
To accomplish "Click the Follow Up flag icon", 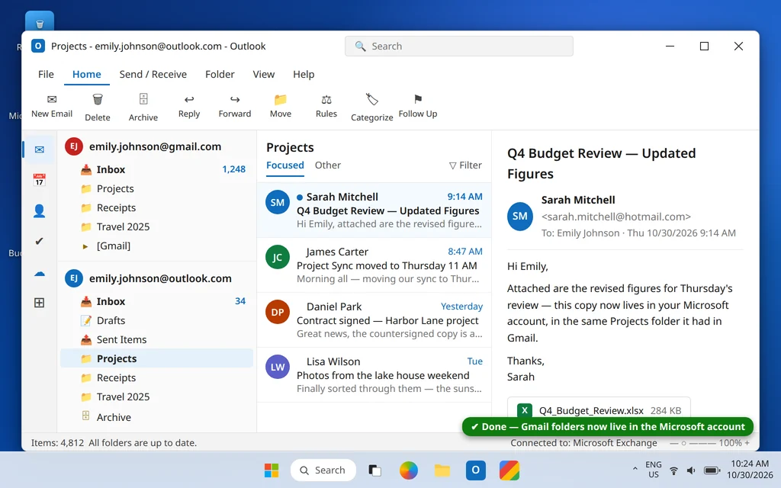I will [418, 99].
